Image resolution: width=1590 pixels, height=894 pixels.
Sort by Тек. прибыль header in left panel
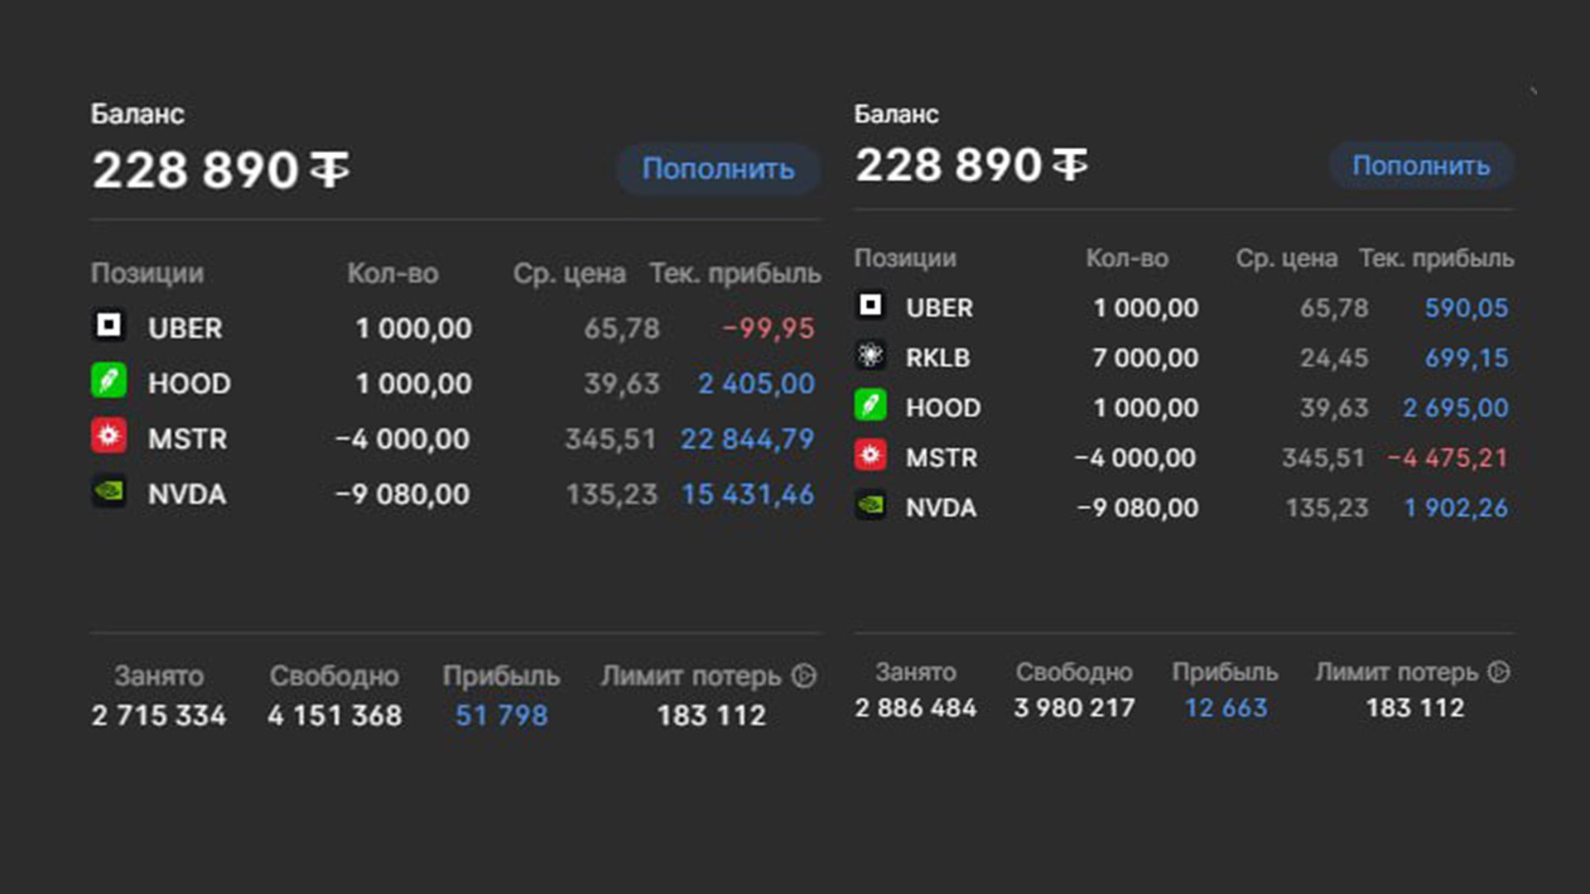[735, 273]
